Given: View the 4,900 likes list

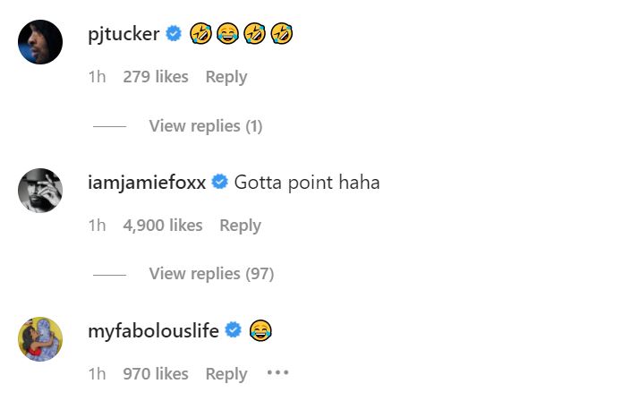Looking at the screenshot, I should [x=162, y=226].
